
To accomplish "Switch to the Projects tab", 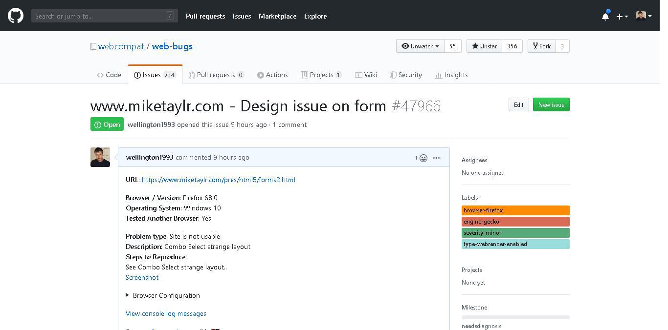I will (x=321, y=75).
